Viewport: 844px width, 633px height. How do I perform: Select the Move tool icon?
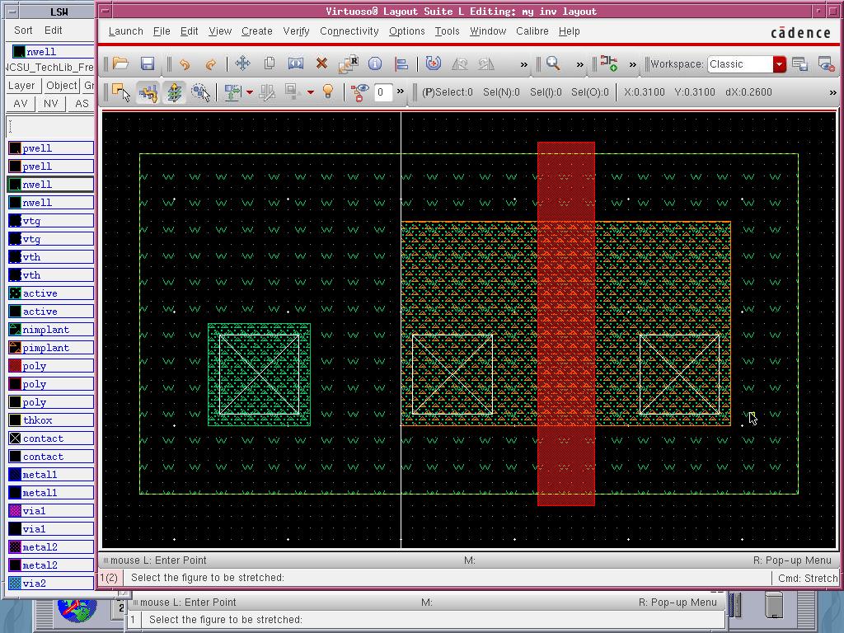[243, 63]
